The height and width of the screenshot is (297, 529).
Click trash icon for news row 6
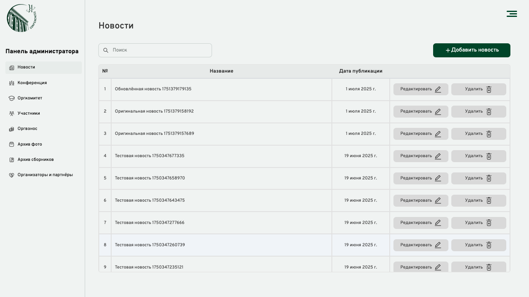click(x=488, y=201)
